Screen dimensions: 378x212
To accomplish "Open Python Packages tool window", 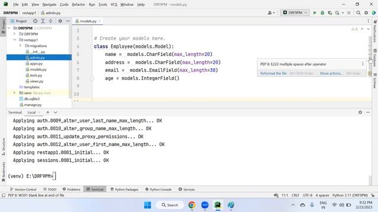I will [125, 190].
